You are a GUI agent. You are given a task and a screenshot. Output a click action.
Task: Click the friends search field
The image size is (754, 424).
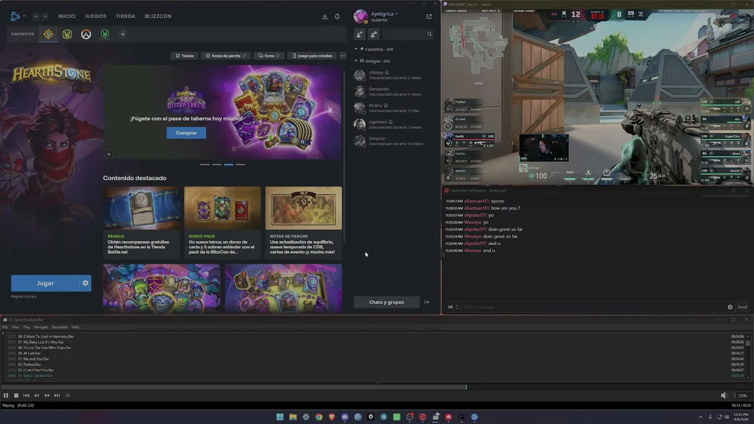coord(408,34)
